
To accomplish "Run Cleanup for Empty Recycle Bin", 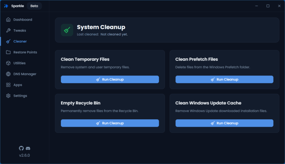I will point(110,123).
